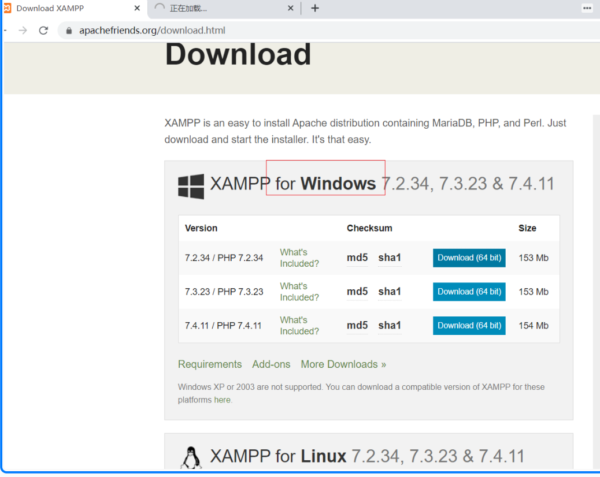This screenshot has height=477, width=600.
Task: Show the md5 checksum for 7.2.34
Action: 357,258
